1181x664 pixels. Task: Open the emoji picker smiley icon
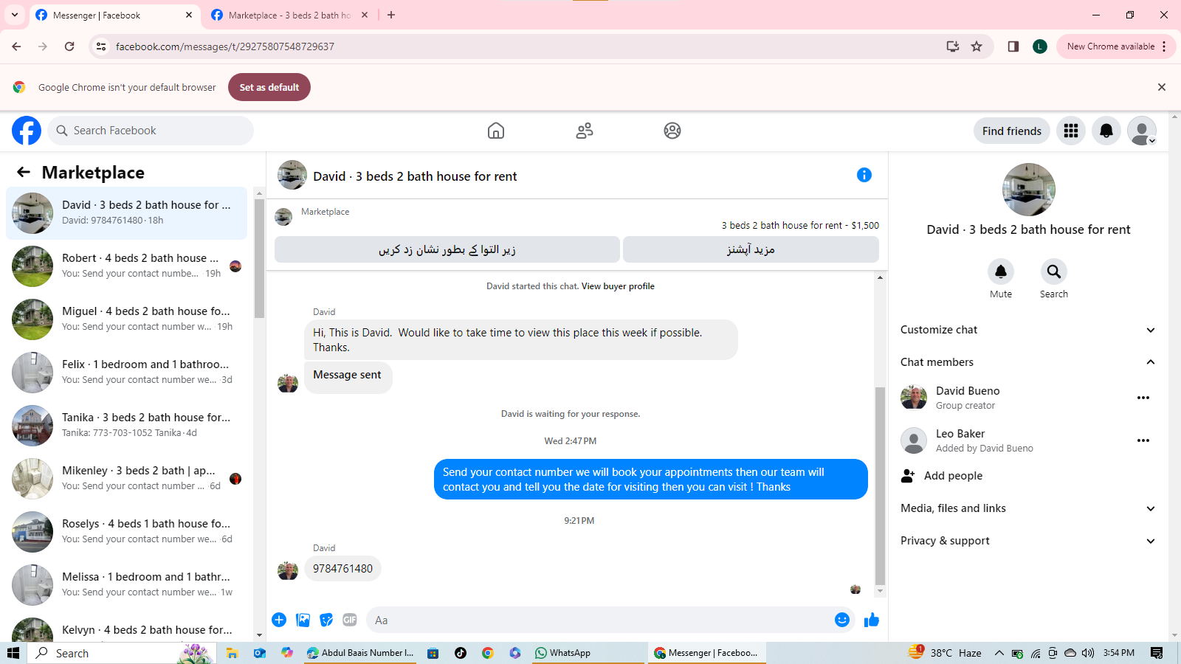pyautogui.click(x=842, y=620)
